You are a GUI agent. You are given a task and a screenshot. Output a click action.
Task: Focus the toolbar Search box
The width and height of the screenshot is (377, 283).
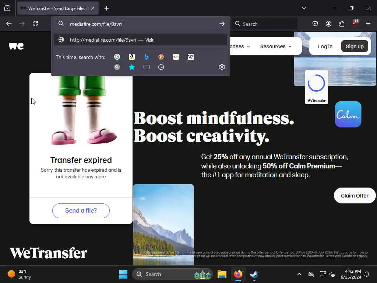click(265, 24)
